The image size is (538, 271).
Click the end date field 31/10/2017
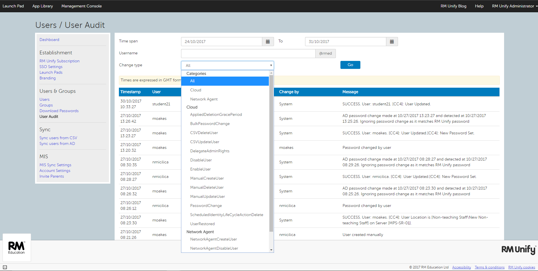click(346, 42)
